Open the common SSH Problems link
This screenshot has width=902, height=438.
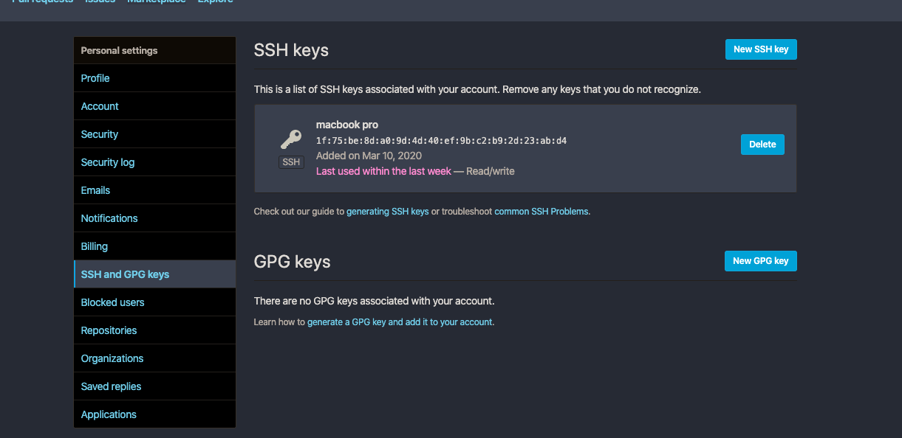pyautogui.click(x=541, y=212)
